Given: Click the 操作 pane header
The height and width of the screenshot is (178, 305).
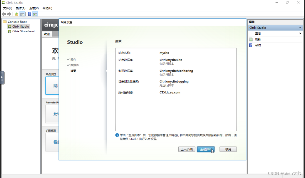Looking at the screenshot, I should pos(252,22).
